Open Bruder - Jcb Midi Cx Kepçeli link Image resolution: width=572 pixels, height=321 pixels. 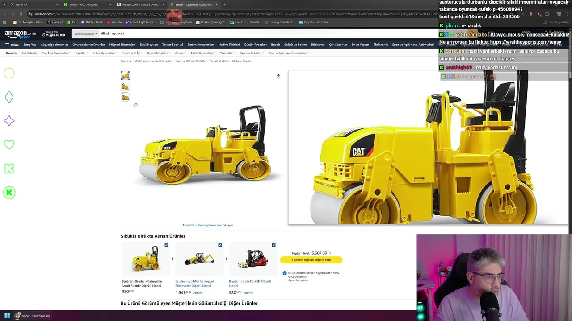[195, 284]
